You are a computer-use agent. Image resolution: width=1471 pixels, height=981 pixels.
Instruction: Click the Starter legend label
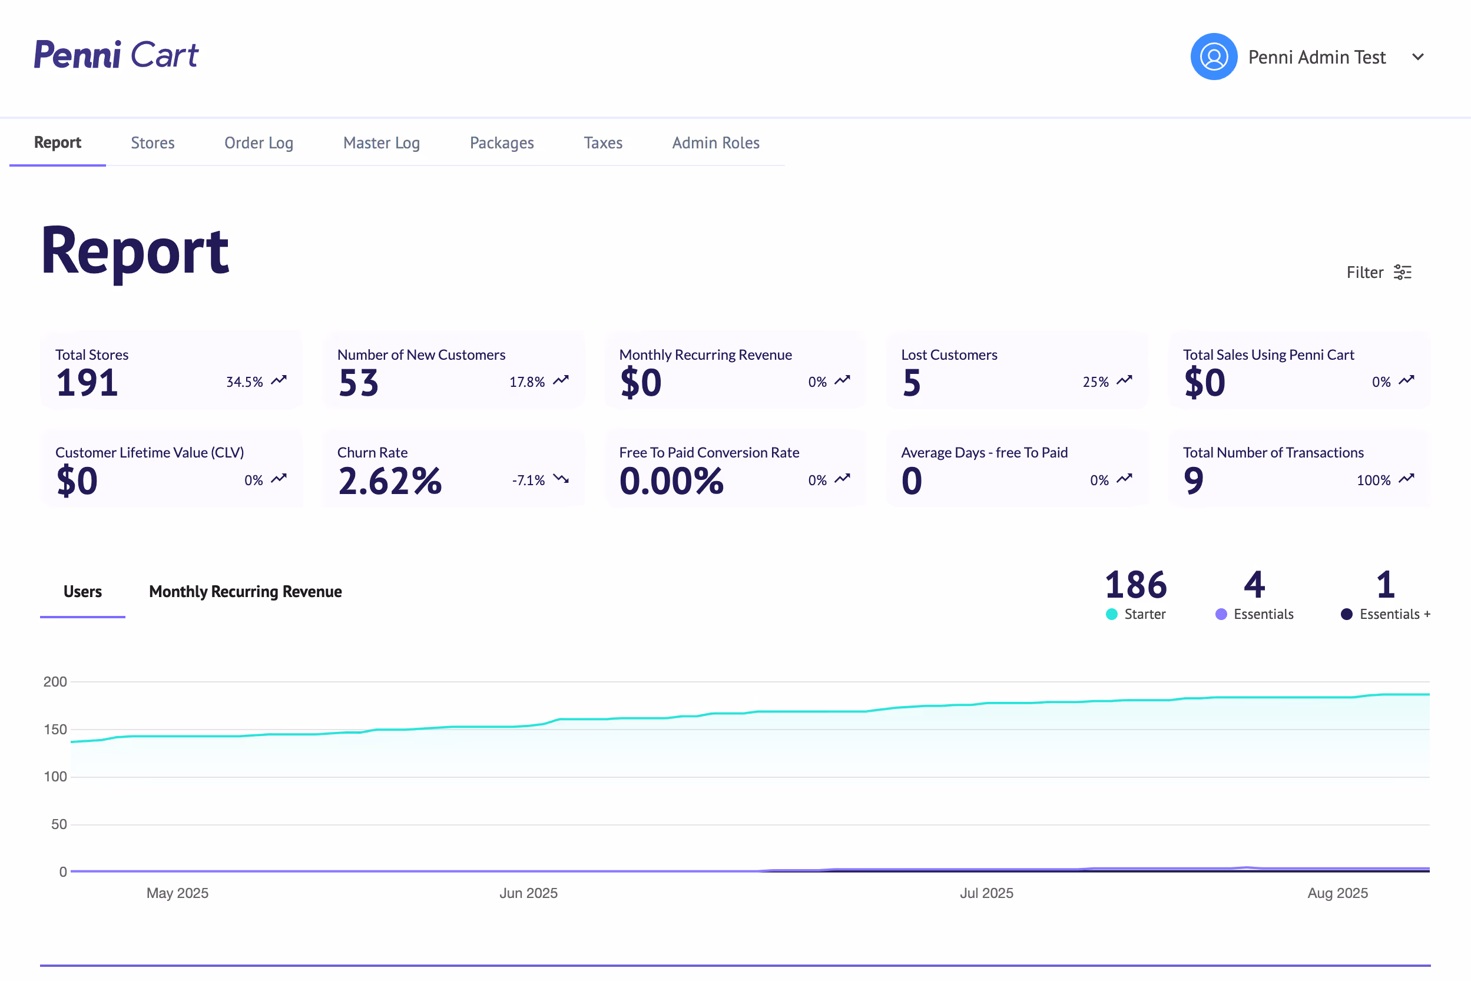[1145, 614]
